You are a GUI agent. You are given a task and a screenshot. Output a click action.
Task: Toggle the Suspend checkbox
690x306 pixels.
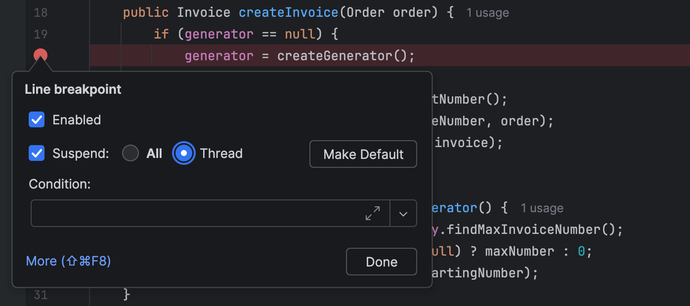[37, 153]
